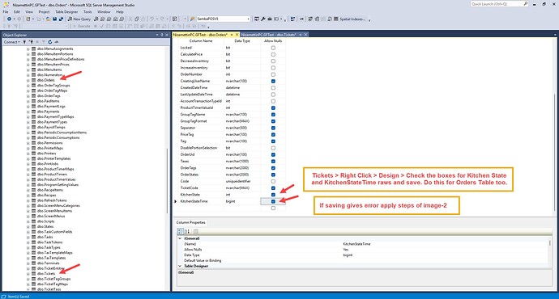Click the dbo.Tickets table icon in tree

tap(33, 273)
